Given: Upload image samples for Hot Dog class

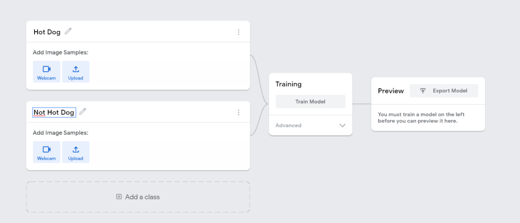Looking at the screenshot, I should 76,72.
